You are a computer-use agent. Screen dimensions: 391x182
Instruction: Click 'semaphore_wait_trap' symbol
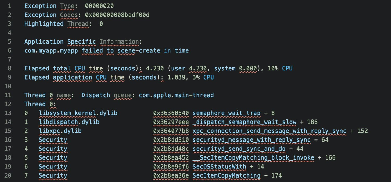coord(227,113)
